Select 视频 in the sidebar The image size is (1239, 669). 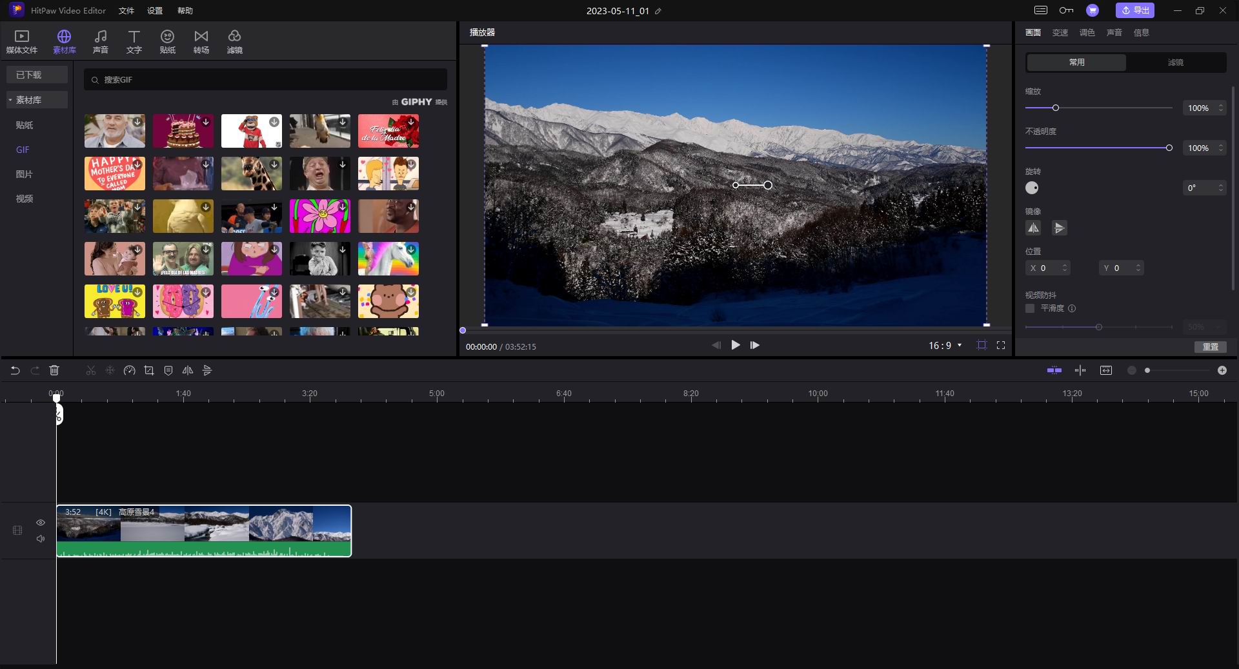24,199
